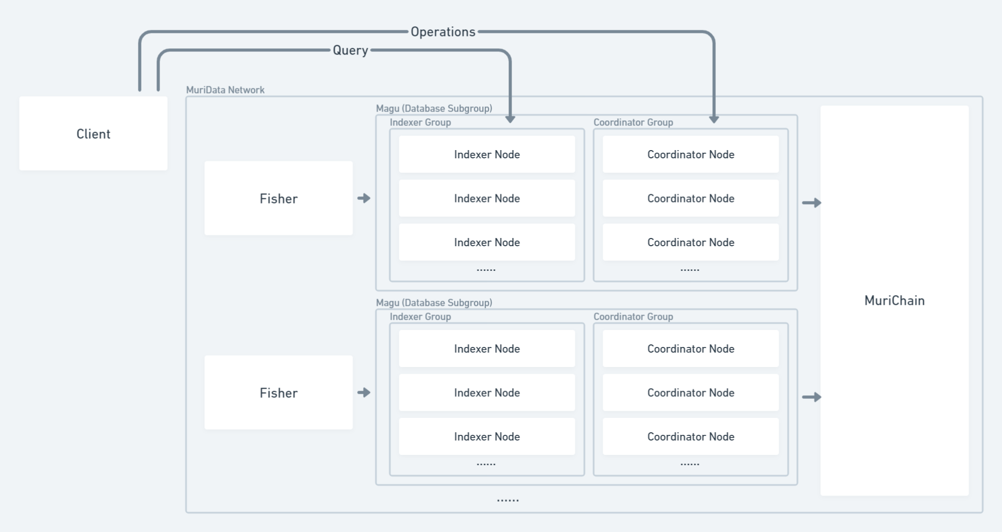Click the Query connector label
The image size is (1002, 532).
[x=350, y=50]
